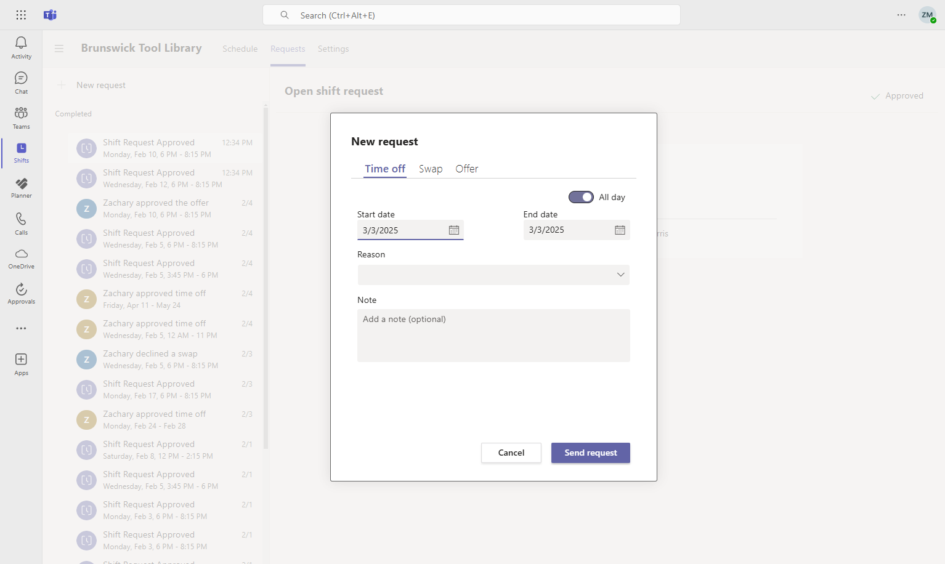Switch to the Swap tab
The image size is (945, 564).
tap(431, 169)
